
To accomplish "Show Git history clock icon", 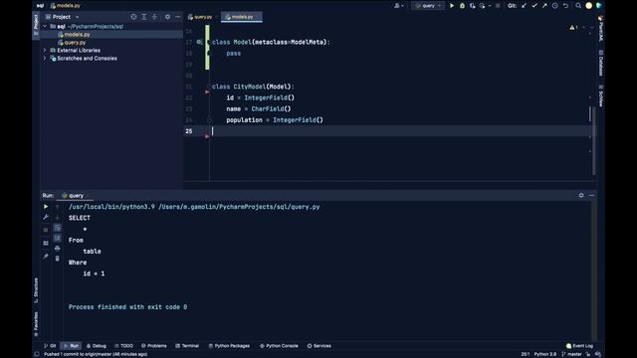I will pyautogui.click(x=555, y=6).
